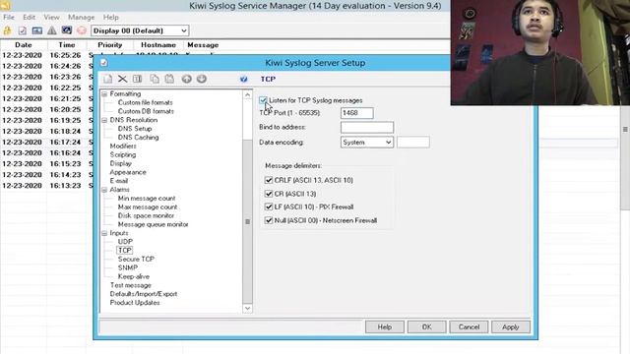Click the Move Up arrow icon in Setup toolbar
630x354 pixels.
186,79
